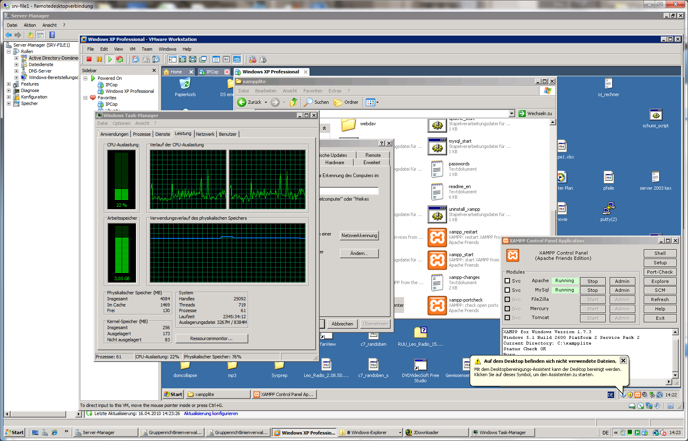This screenshot has width=688, height=441.
Task: Toggle the VMware sidebar view icon
Action: tap(172, 59)
